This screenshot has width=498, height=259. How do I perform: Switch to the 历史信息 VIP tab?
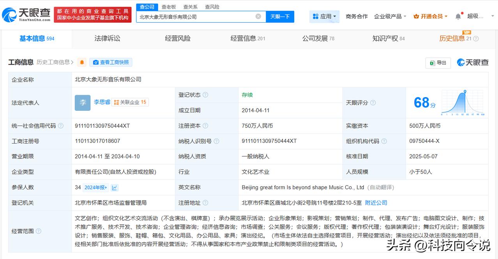point(456,38)
